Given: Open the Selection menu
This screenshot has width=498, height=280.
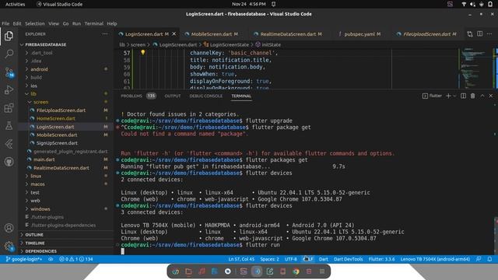Looking at the screenshot, I should pyautogui.click(x=35, y=23).
